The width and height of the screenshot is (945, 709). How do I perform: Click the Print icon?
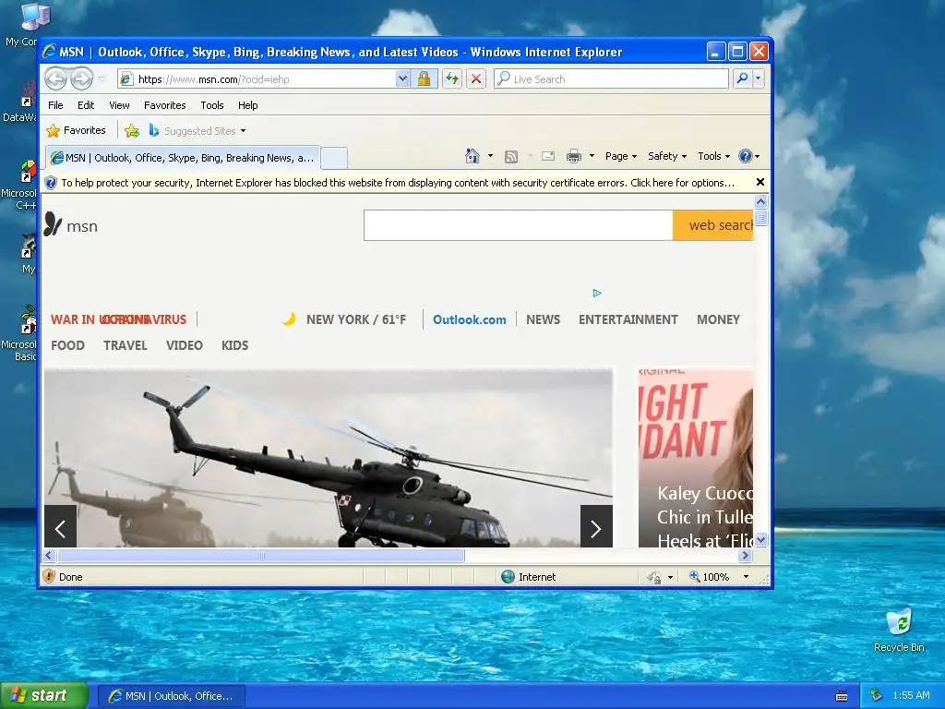point(574,157)
